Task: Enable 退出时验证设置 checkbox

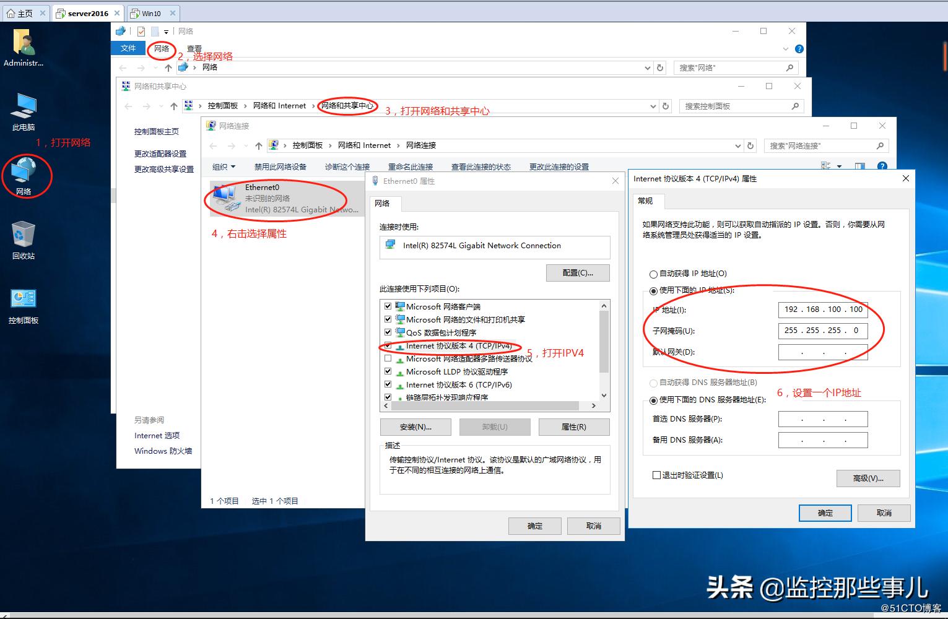Action: click(x=656, y=475)
